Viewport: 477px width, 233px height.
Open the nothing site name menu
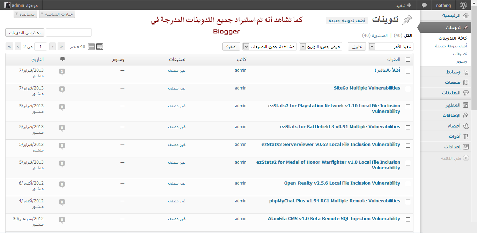point(443,5)
